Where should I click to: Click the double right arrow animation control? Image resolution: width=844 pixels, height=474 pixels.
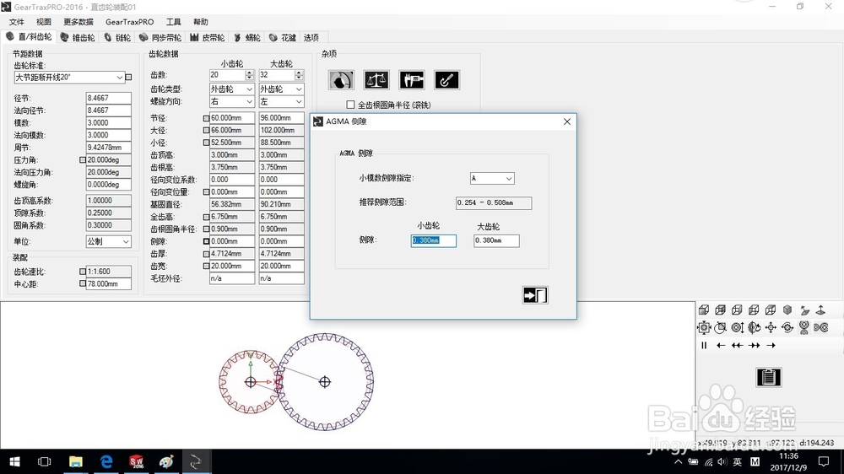coord(754,346)
